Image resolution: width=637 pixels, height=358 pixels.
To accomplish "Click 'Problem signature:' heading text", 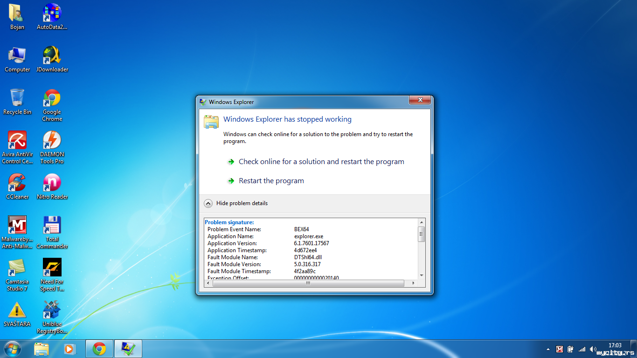I will pos(229,222).
